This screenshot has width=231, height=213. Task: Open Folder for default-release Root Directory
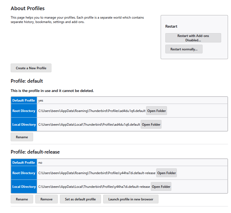tap(166, 173)
